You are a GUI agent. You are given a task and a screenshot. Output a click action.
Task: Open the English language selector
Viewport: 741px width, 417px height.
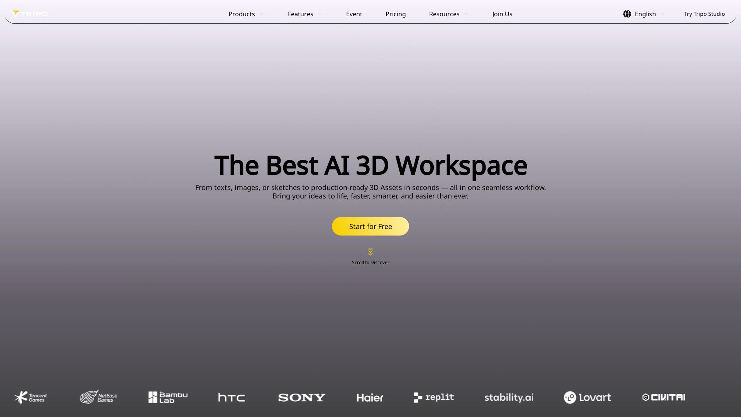tap(645, 14)
